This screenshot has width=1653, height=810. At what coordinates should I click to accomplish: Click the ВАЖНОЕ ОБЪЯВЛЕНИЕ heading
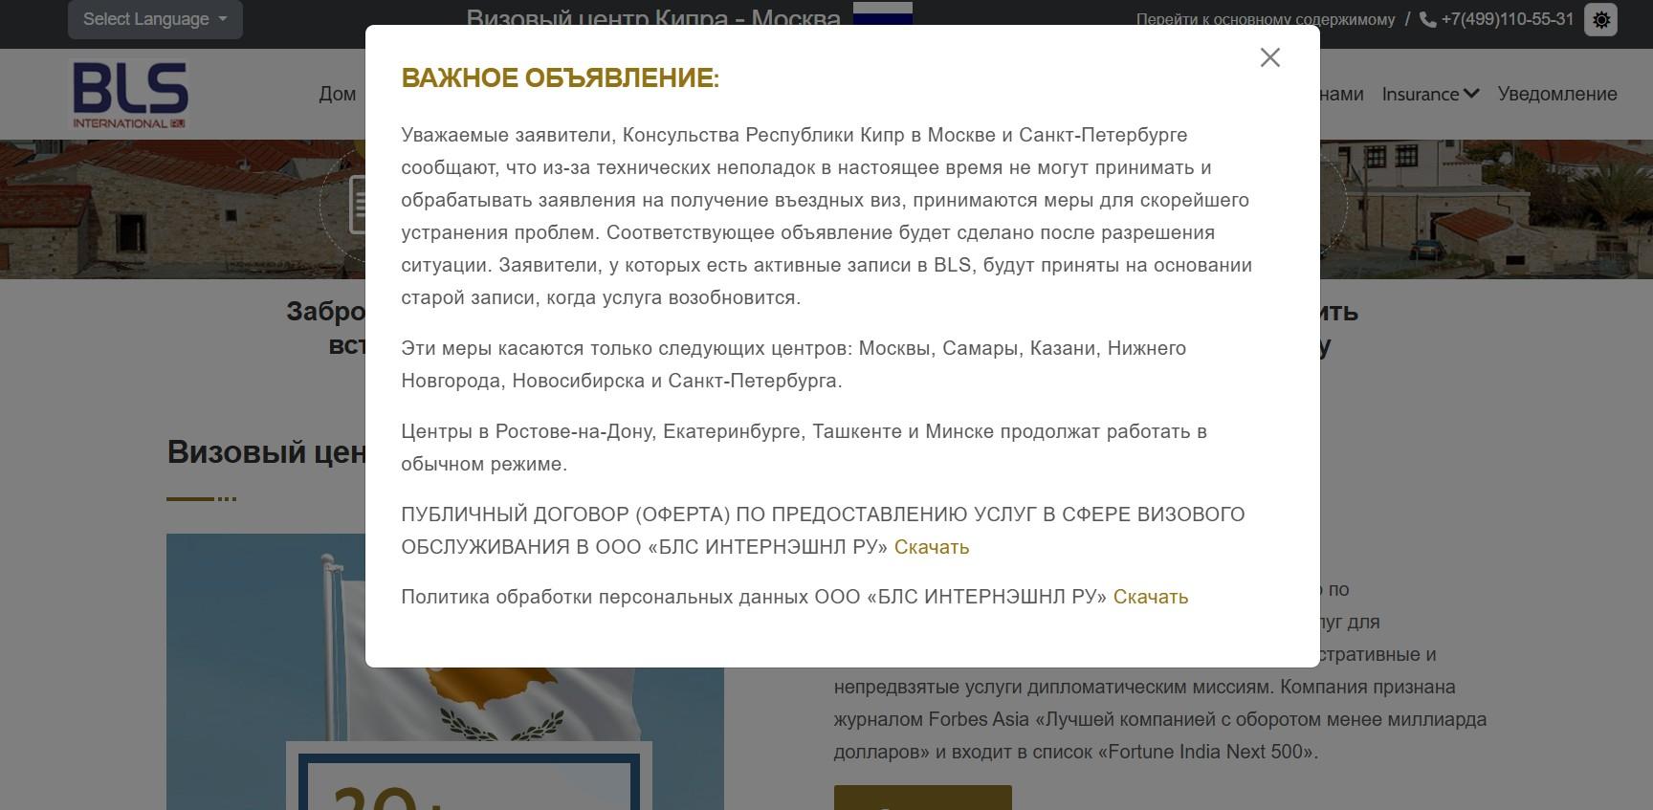[561, 77]
